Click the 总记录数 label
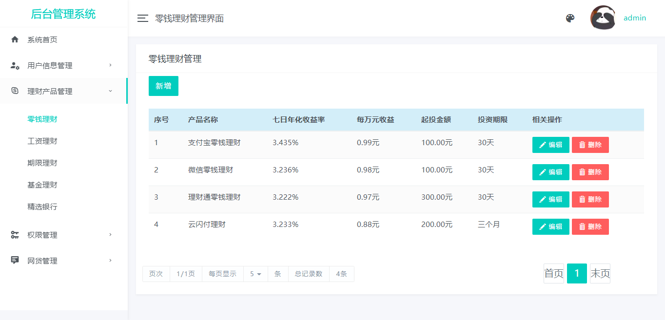This screenshot has height=320, width=665. coord(309,274)
